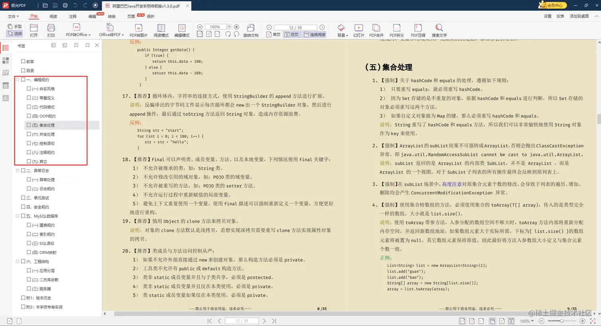Screen dimensions: 601x326
Task: Open the (六) 并发处理 bookmark
Action: pos(43,134)
